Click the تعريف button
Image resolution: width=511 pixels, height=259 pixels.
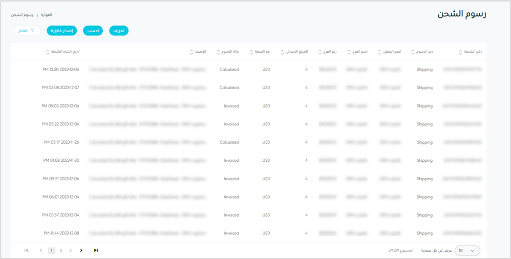click(x=119, y=31)
